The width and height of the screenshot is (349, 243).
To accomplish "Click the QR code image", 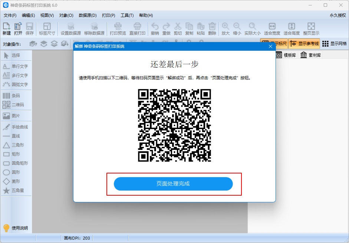I will tap(174, 125).
